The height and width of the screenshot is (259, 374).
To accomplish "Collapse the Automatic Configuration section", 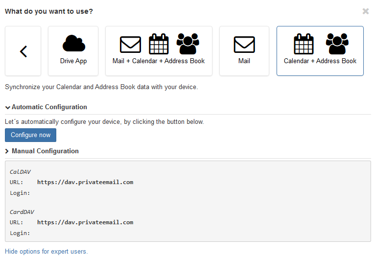I will [49, 107].
